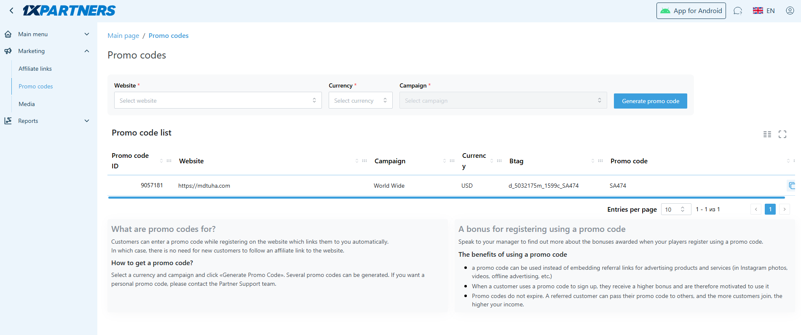Screen dimensions: 801x335
Task: Open the Select website dropdown
Action: pyautogui.click(x=218, y=100)
